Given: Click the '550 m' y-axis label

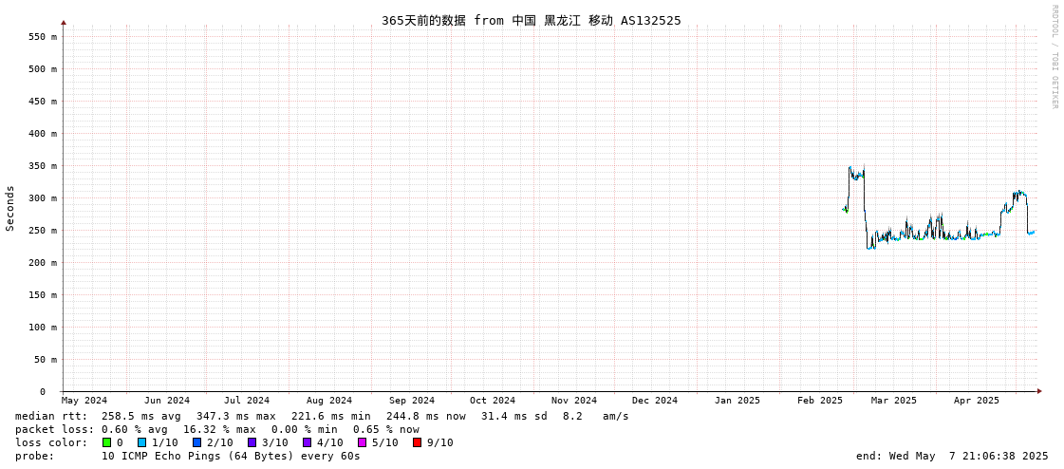Looking at the screenshot, I should [x=43, y=37].
